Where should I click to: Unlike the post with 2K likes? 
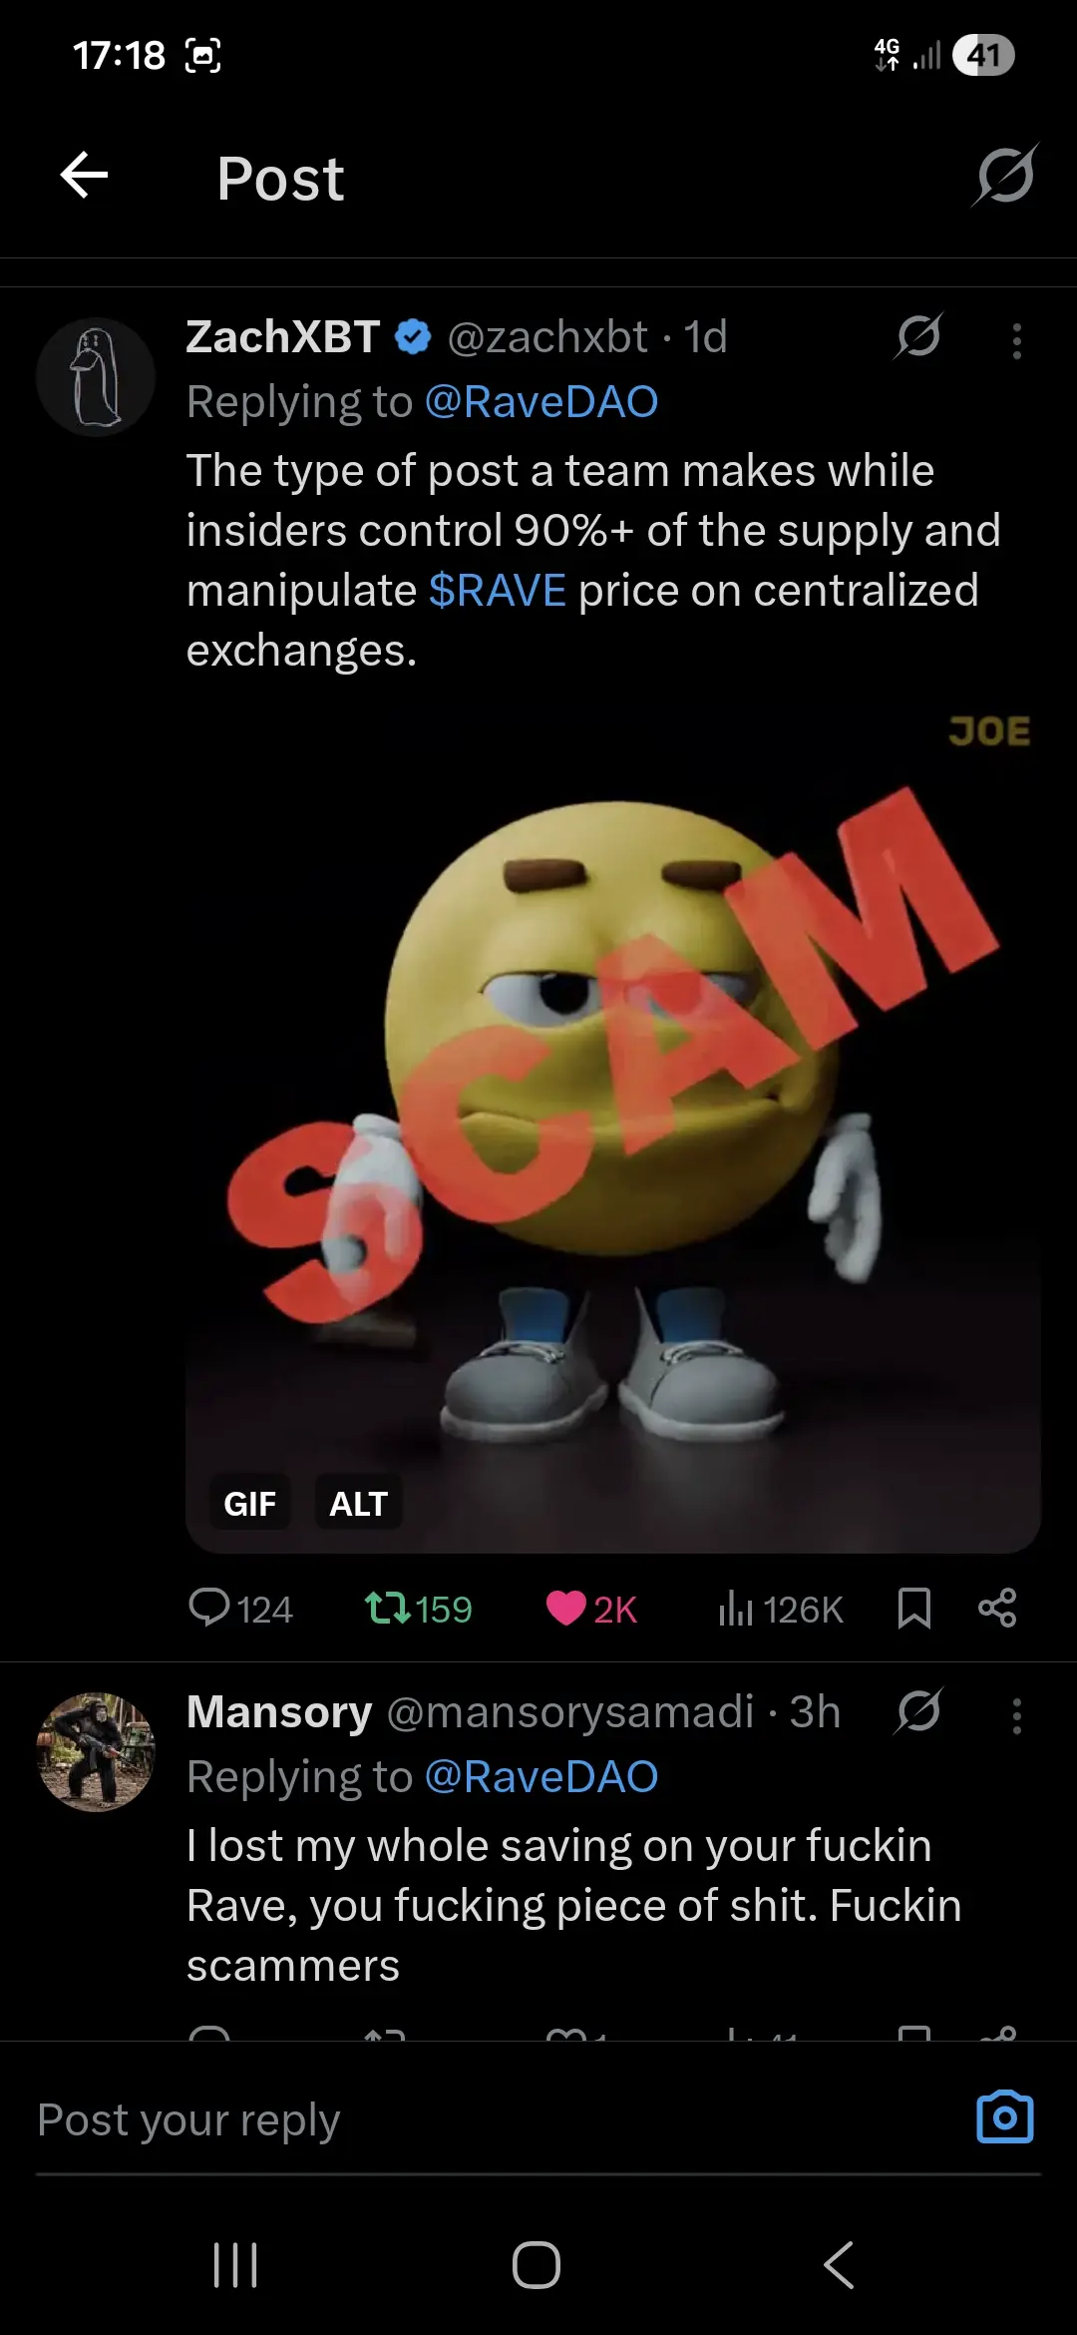[x=591, y=1609]
